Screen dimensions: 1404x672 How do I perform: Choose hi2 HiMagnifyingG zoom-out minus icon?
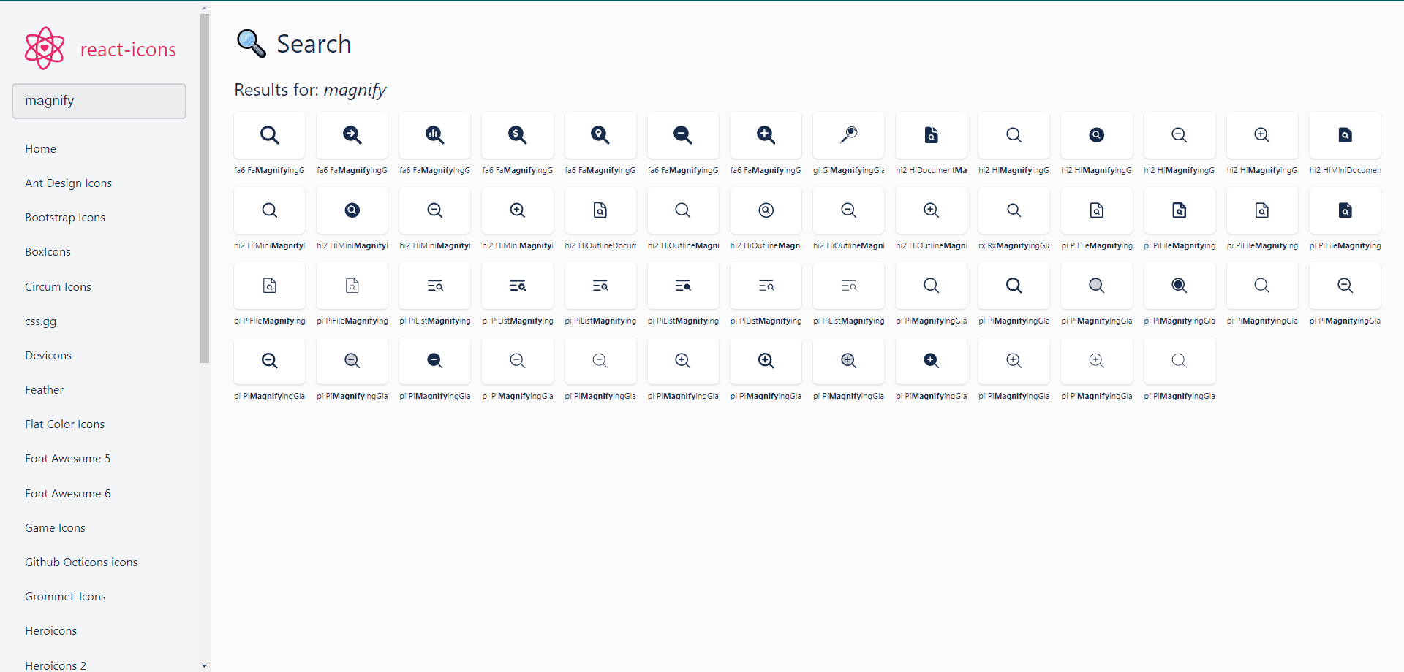1179,135
